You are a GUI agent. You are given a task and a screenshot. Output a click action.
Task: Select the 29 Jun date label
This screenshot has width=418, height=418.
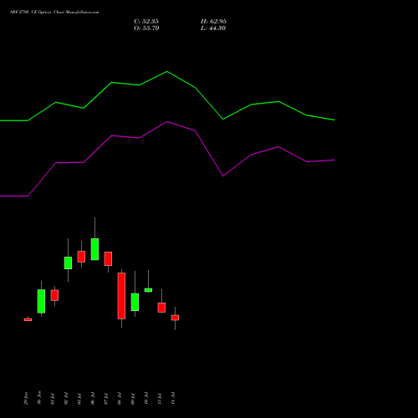click(26, 398)
